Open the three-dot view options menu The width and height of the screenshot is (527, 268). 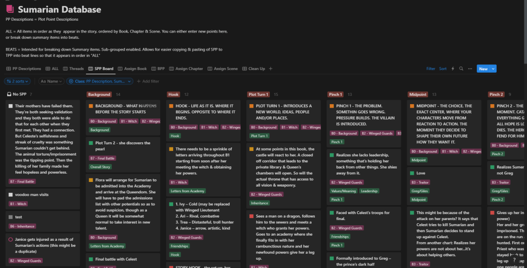pos(470,69)
